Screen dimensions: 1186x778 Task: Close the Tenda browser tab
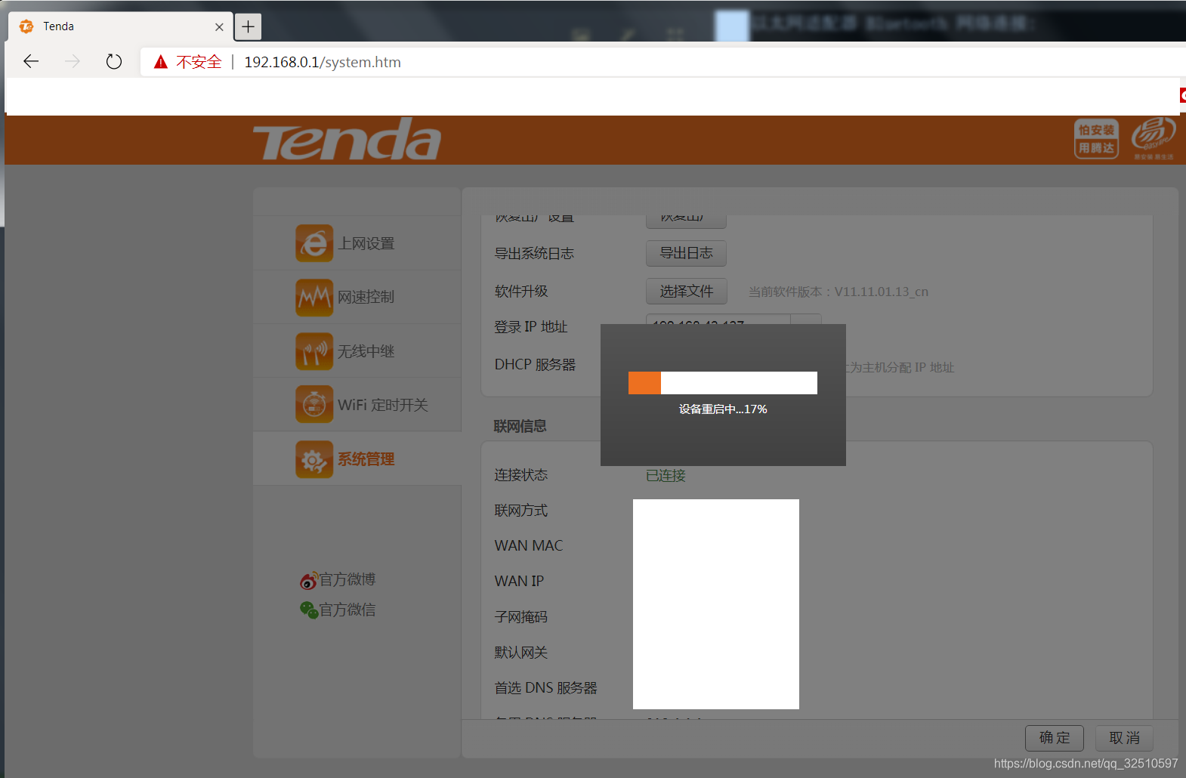tap(219, 26)
